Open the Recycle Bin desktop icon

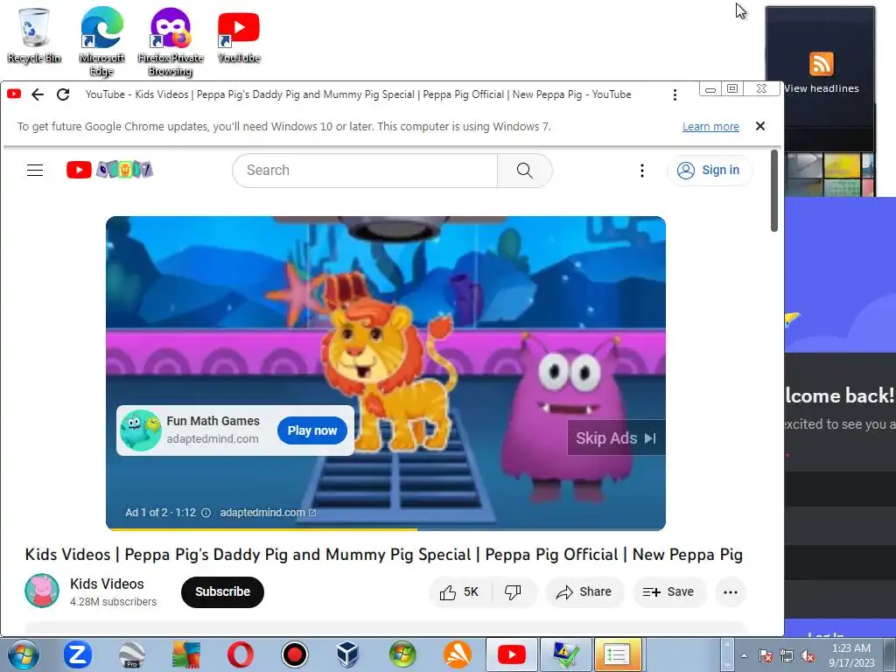[x=34, y=36]
